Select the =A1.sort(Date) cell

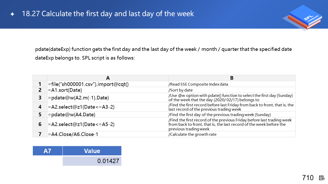[x=65, y=90]
